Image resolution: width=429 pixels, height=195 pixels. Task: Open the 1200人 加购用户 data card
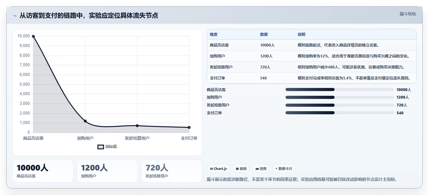[107, 171]
